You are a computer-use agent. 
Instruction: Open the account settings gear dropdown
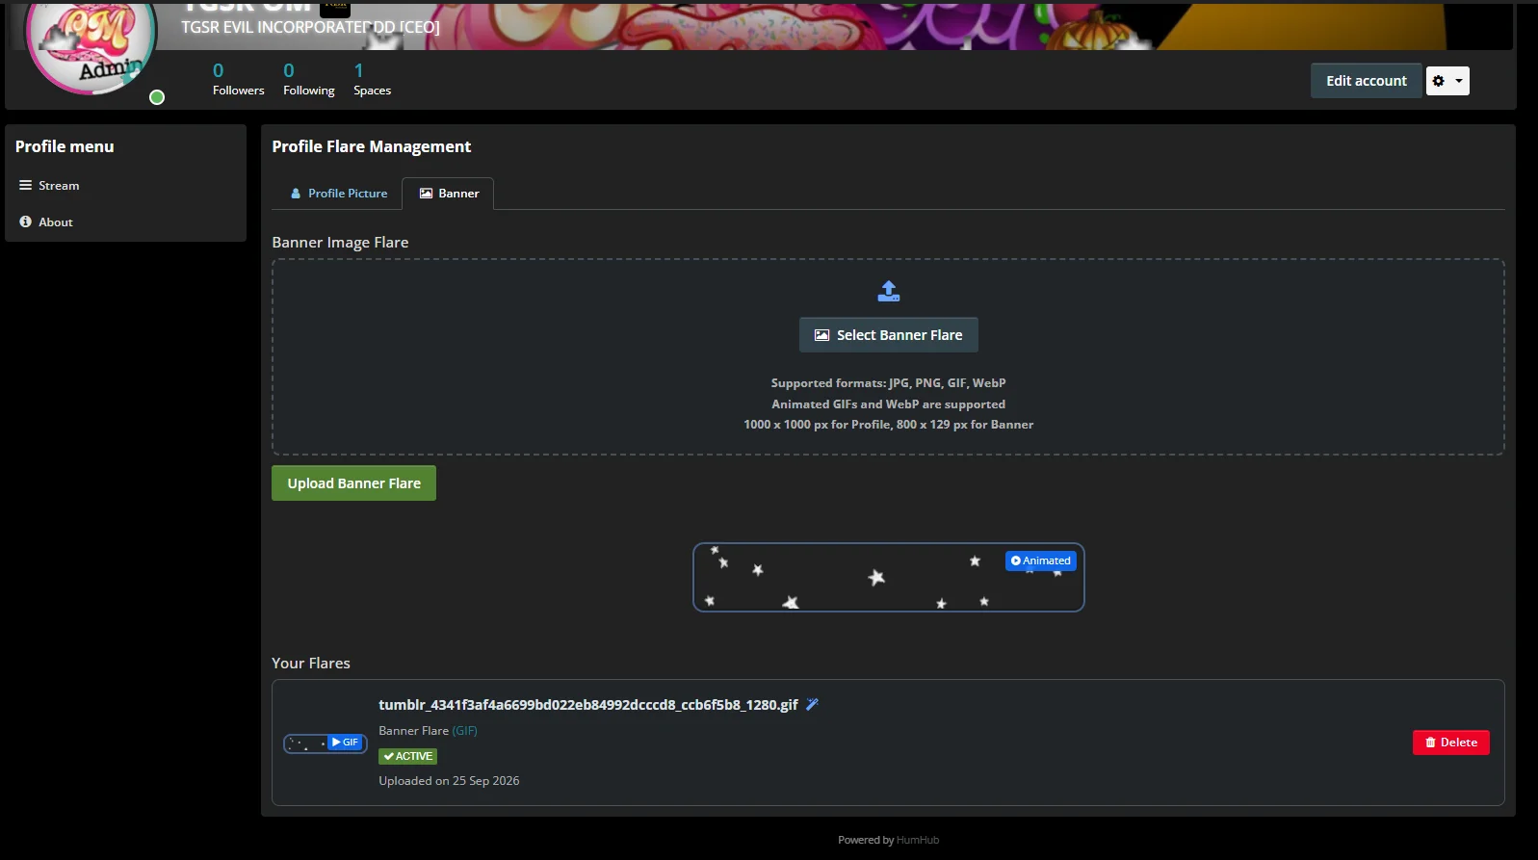point(1447,81)
